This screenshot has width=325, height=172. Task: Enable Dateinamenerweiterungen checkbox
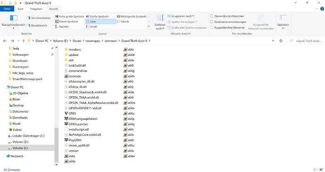click(211, 22)
